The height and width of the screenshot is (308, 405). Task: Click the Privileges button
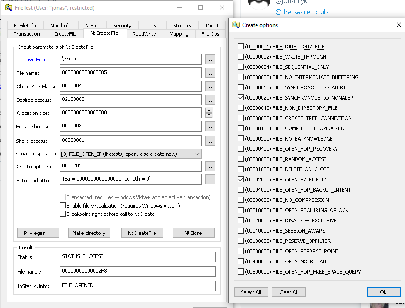[x=38, y=233]
